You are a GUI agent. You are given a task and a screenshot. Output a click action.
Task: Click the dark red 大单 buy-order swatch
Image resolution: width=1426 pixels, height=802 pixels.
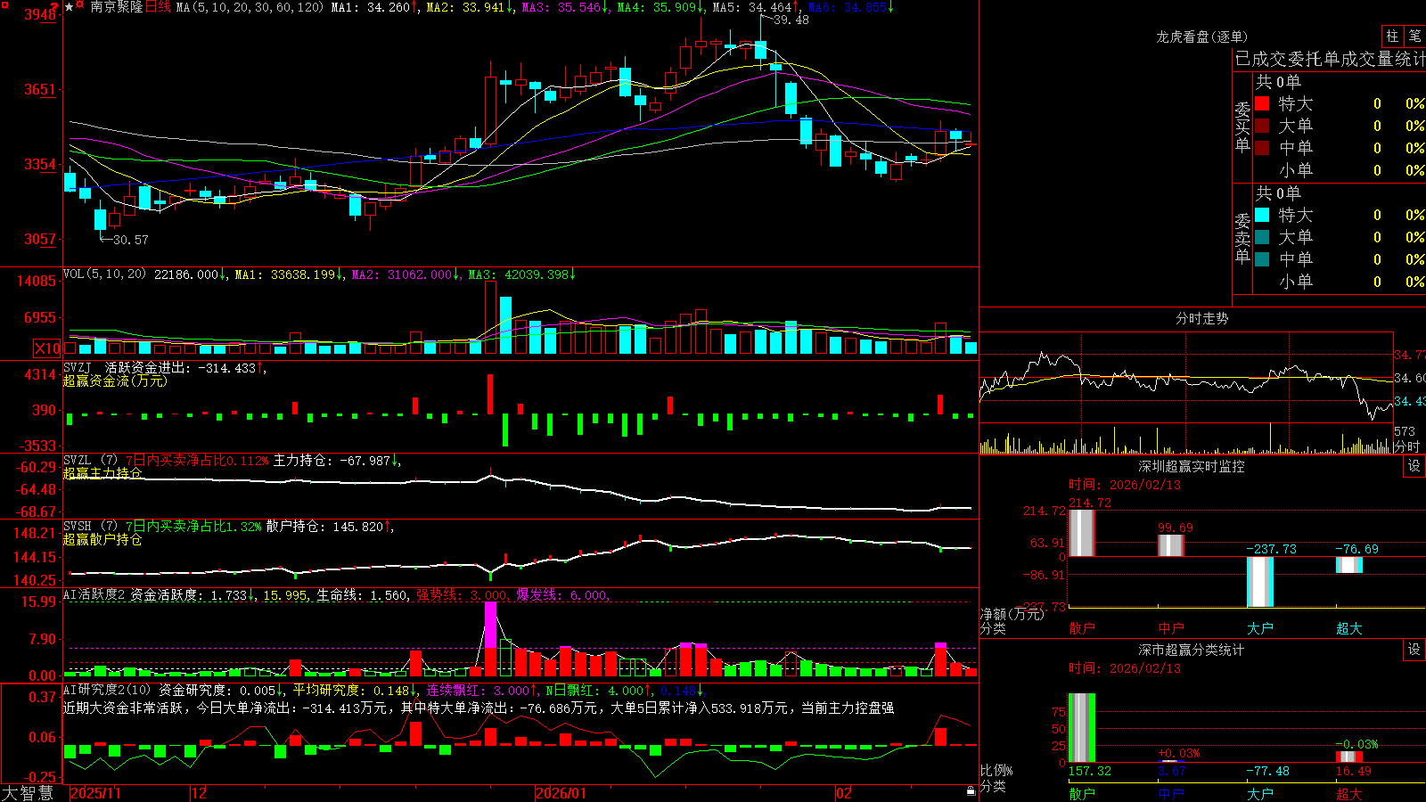[x=1262, y=126]
